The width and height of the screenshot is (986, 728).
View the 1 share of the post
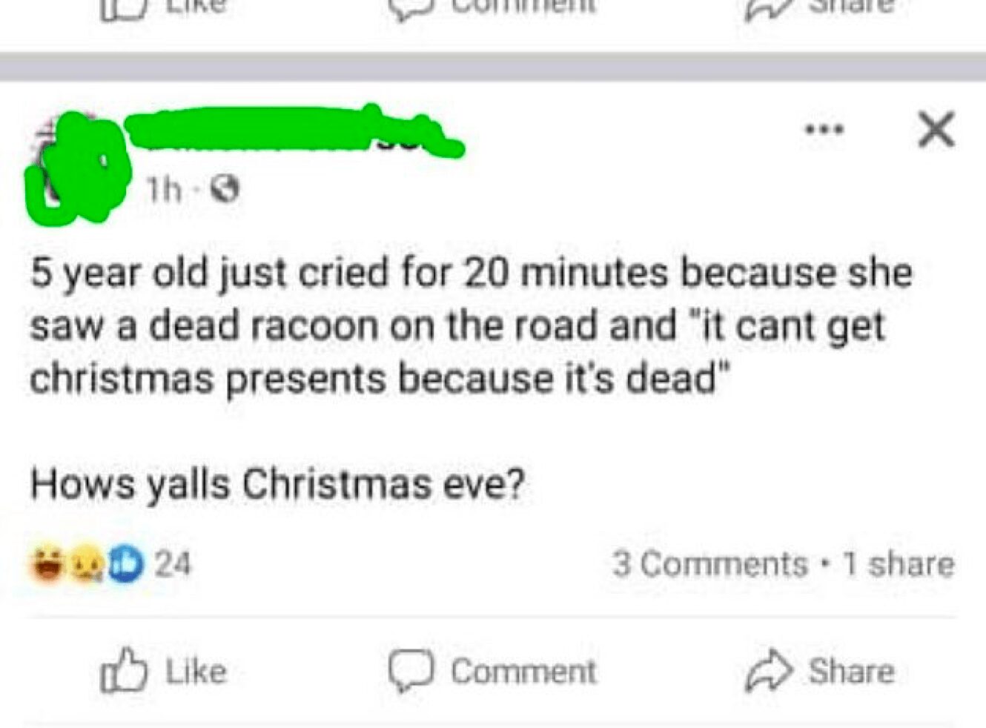click(x=899, y=563)
